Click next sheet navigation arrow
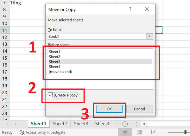This screenshot has height=136, width=190. point(16,124)
